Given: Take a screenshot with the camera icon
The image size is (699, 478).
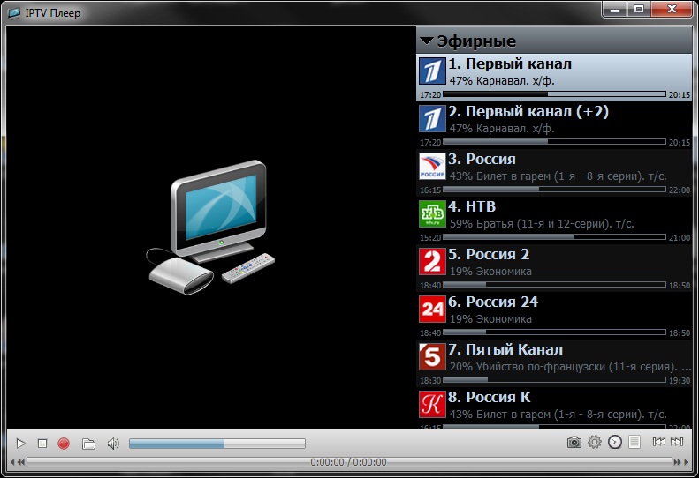Looking at the screenshot, I should coord(574,442).
